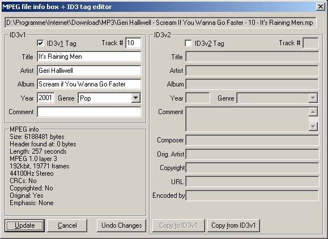Click the ID3v2 Track # field
This screenshot has height=239, width=328.
pos(310,43)
